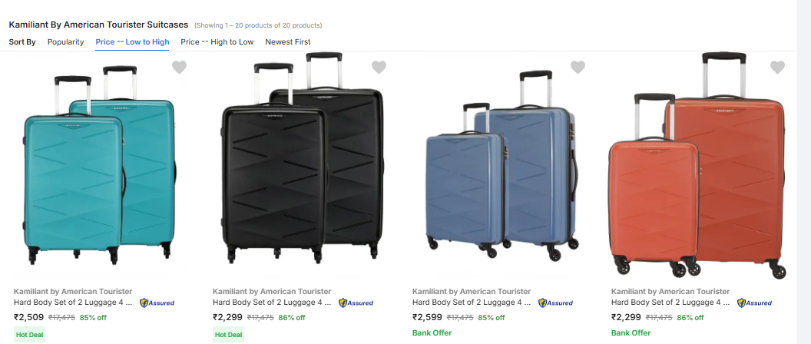This screenshot has height=344, width=811.
Task: Click Assured badge on blue suitcase listing
Action: 555,303
